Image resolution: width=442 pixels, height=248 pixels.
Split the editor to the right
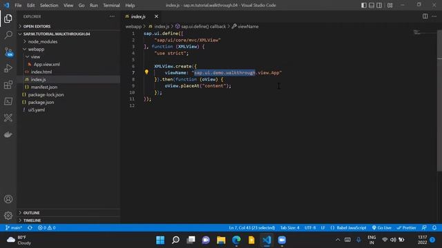[425, 17]
